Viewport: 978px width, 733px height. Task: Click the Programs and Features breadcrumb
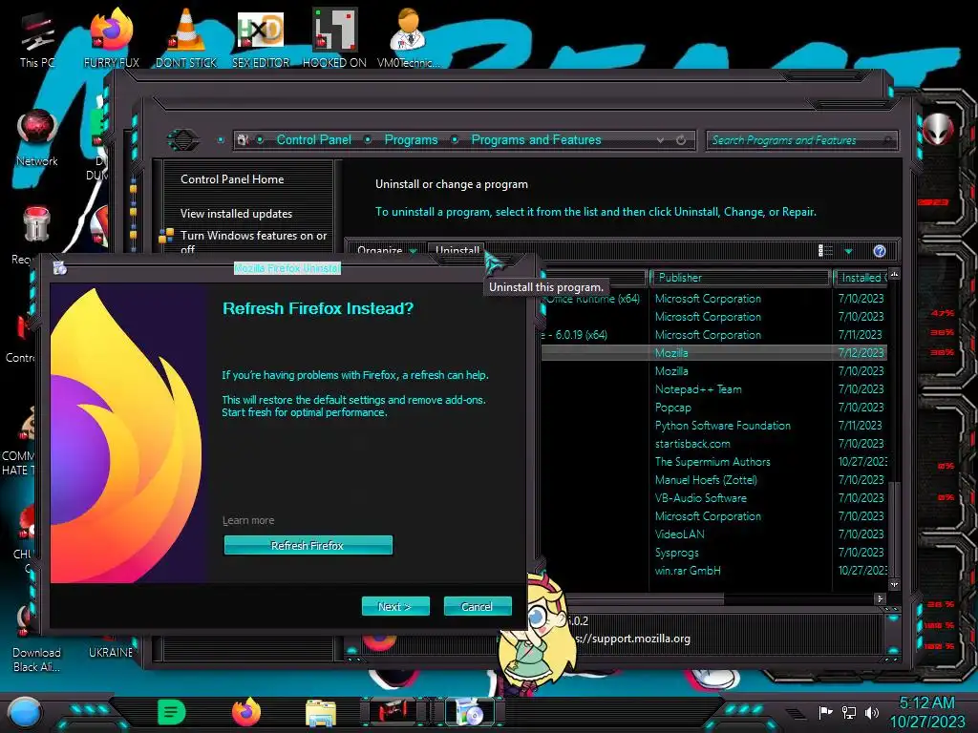(537, 139)
